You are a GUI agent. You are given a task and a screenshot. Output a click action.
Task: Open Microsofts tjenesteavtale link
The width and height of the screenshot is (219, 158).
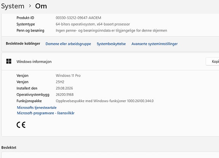37,107
